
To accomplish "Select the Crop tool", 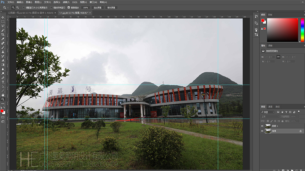I will click(3, 34).
